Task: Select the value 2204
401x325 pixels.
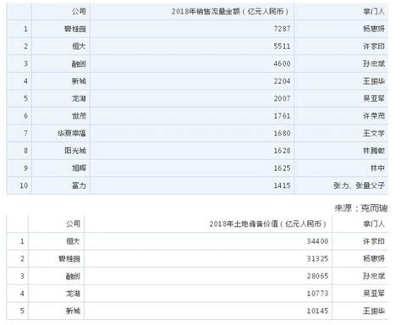Action: [x=282, y=81]
